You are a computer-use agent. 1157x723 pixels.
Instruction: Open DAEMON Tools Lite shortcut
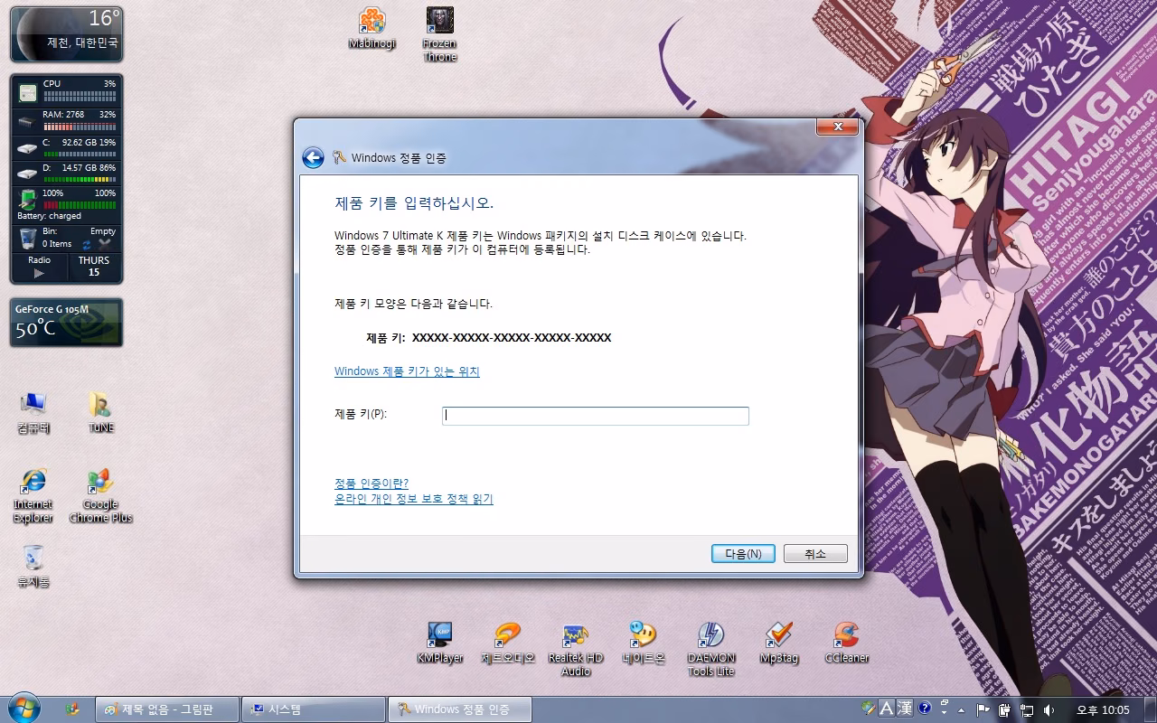coord(711,650)
